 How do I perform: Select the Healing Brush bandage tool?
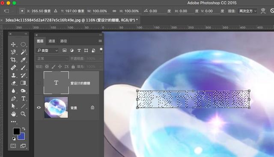coord(13,68)
